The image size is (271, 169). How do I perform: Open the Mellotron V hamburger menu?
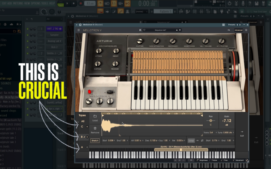79,30
